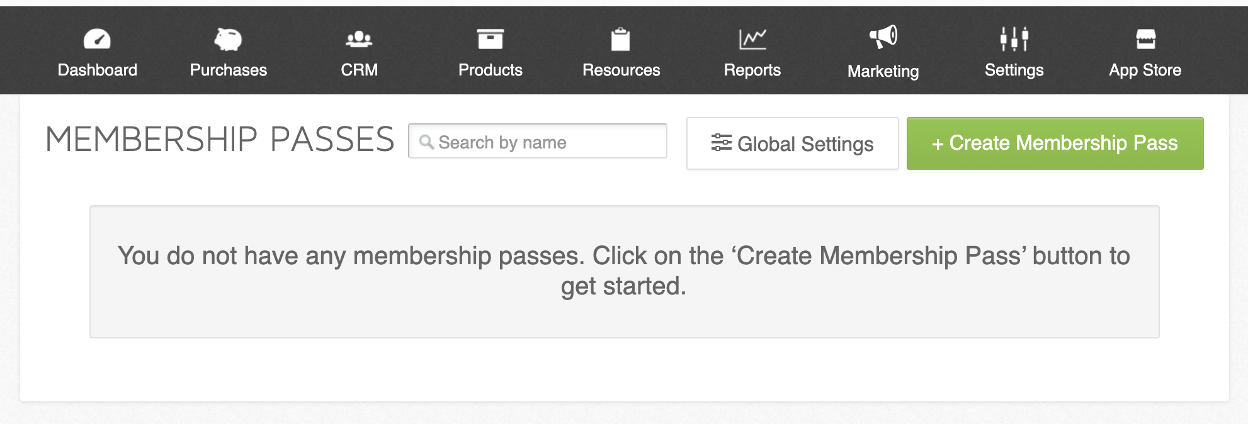The width and height of the screenshot is (1248, 424).
Task: Click the empty membership passes message box
Action: pyautogui.click(x=625, y=272)
